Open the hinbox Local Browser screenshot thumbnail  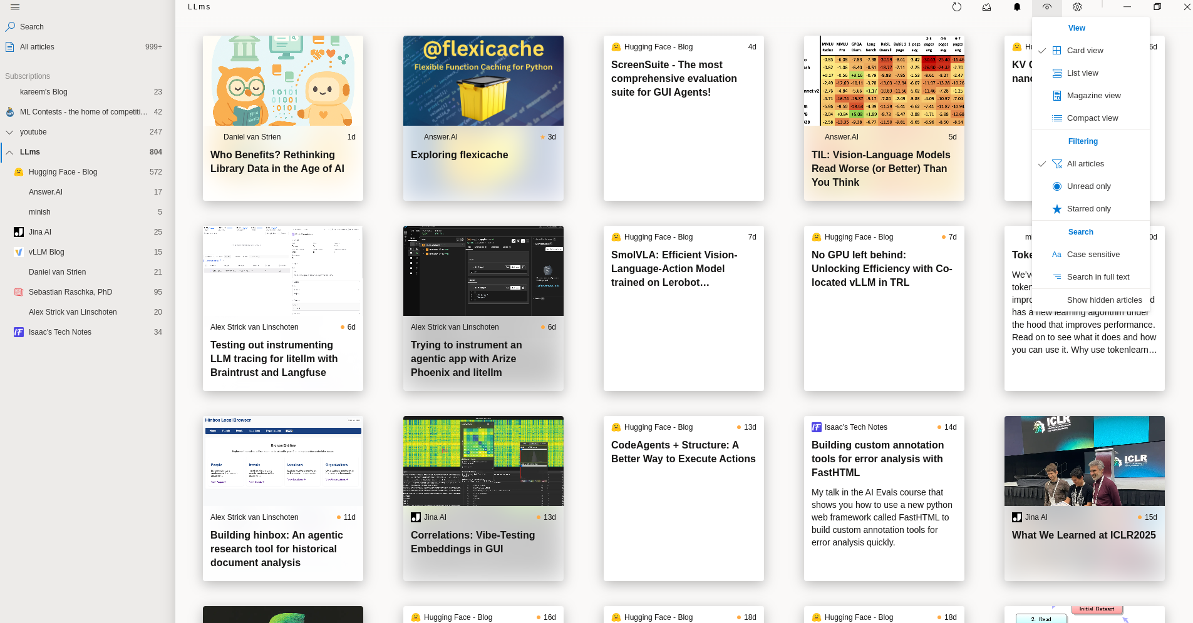click(283, 461)
